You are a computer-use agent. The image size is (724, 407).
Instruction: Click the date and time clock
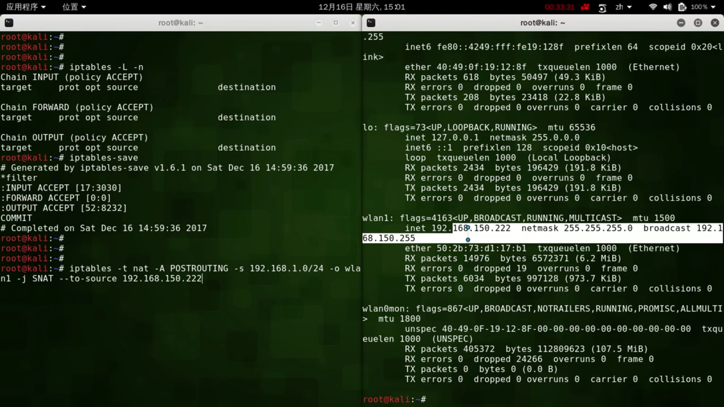[x=362, y=7]
